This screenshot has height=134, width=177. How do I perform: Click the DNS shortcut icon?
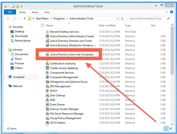47,100
